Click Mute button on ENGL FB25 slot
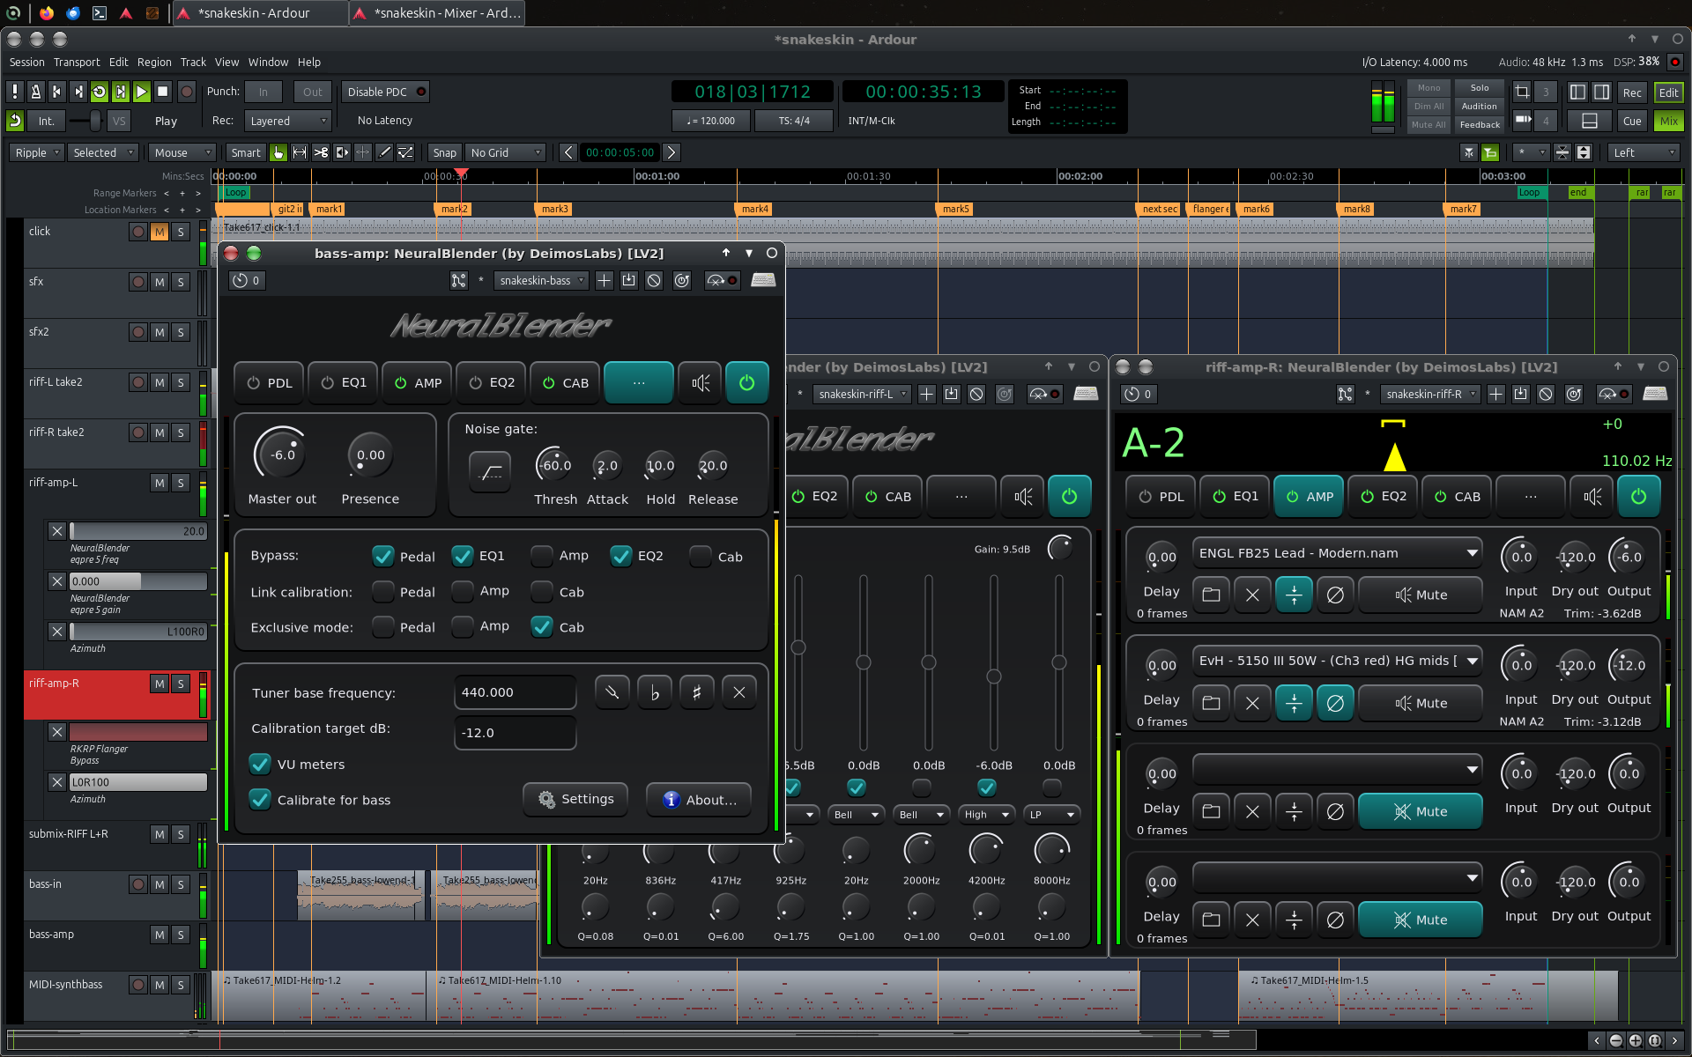 pos(1421,595)
